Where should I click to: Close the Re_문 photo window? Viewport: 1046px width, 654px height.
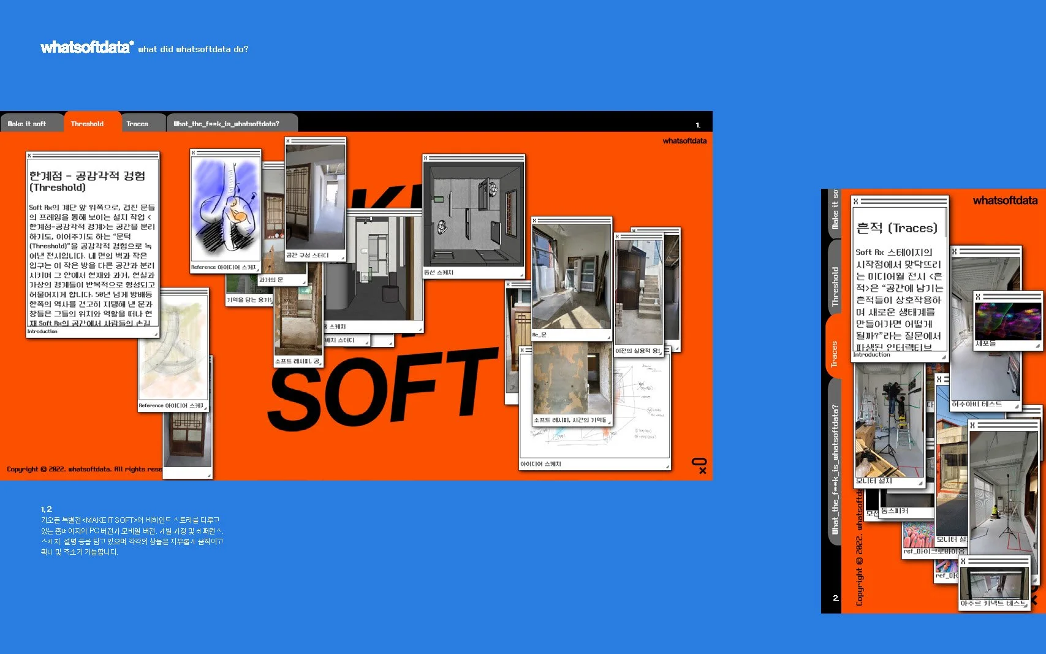(x=535, y=221)
